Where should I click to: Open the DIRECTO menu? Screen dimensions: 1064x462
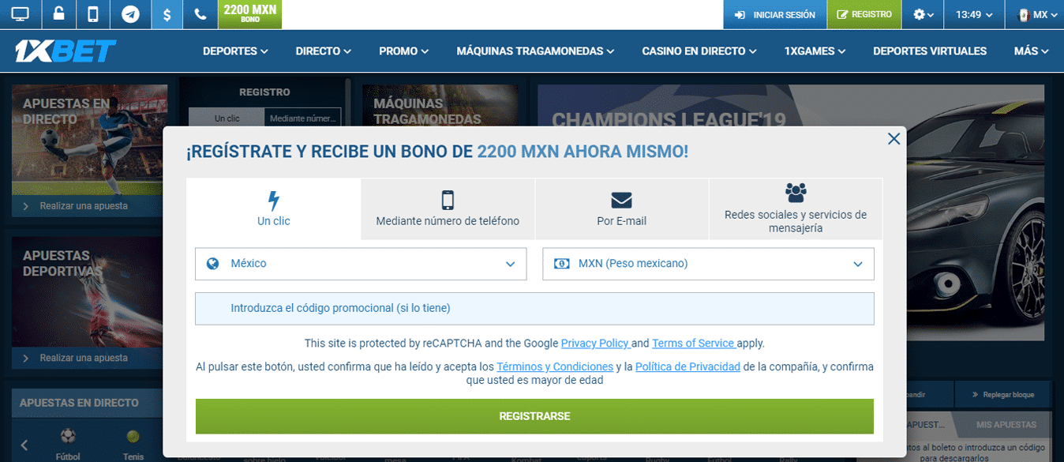coord(323,51)
